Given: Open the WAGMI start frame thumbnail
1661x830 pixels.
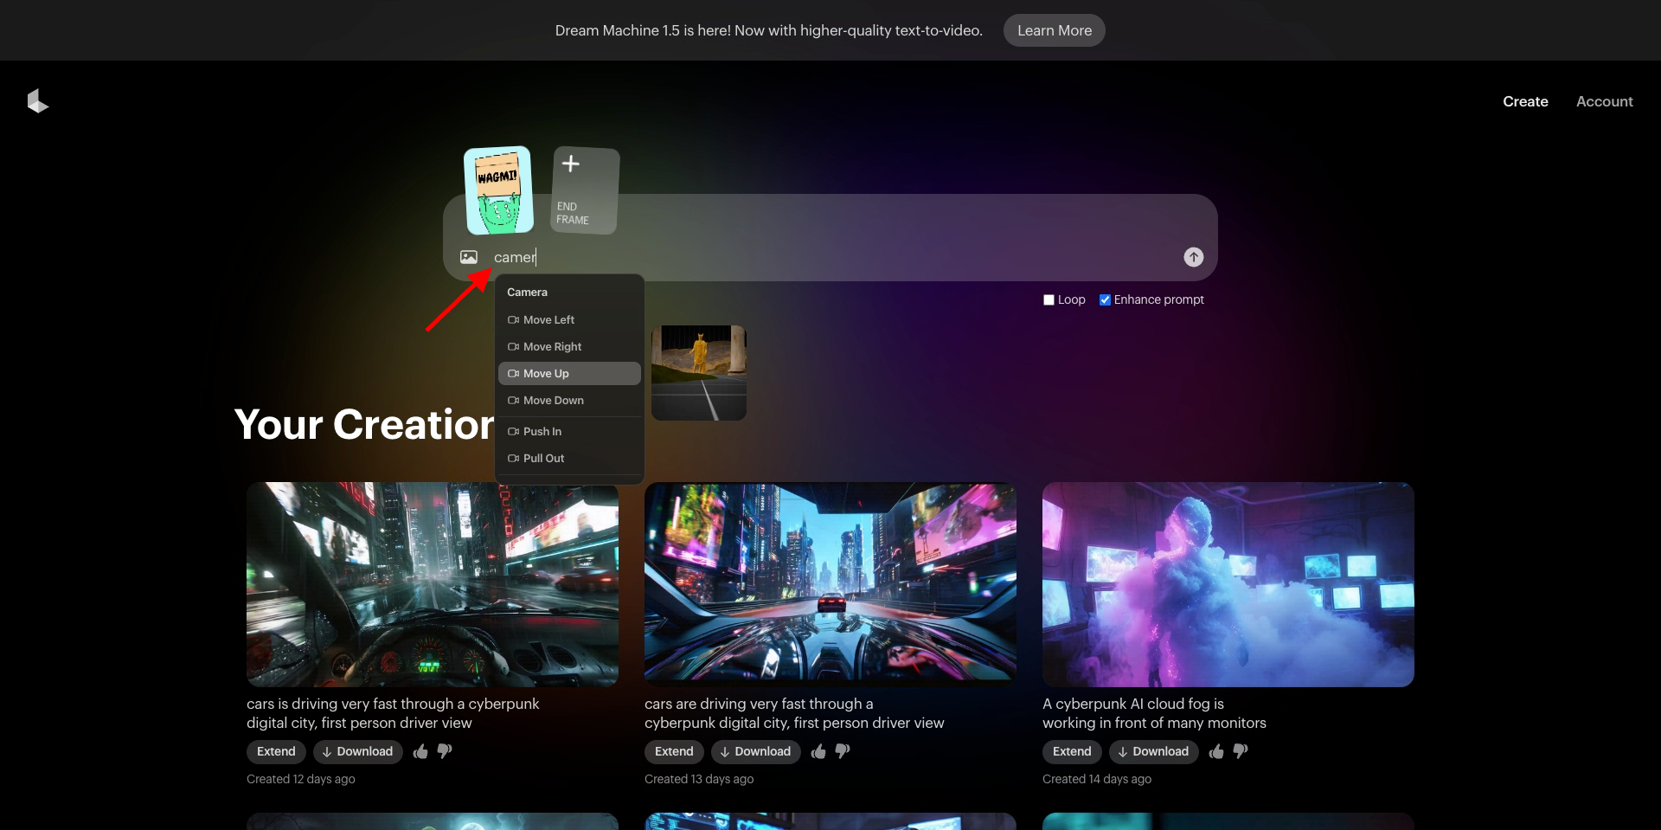Looking at the screenshot, I should [x=498, y=190].
